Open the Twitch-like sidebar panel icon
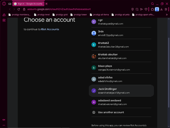Screen dimensions: 170x128 click(4, 20)
